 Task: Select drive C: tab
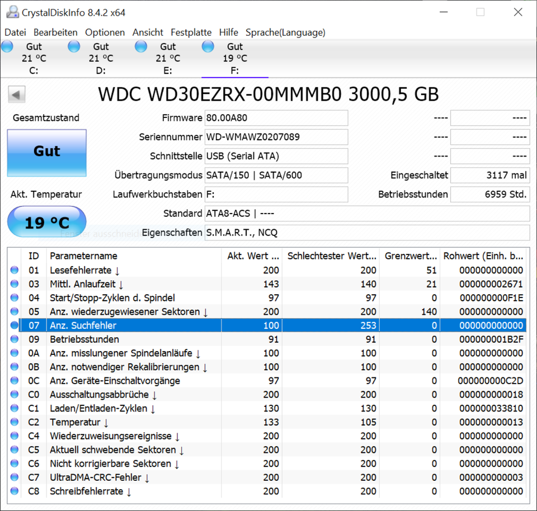coord(34,59)
